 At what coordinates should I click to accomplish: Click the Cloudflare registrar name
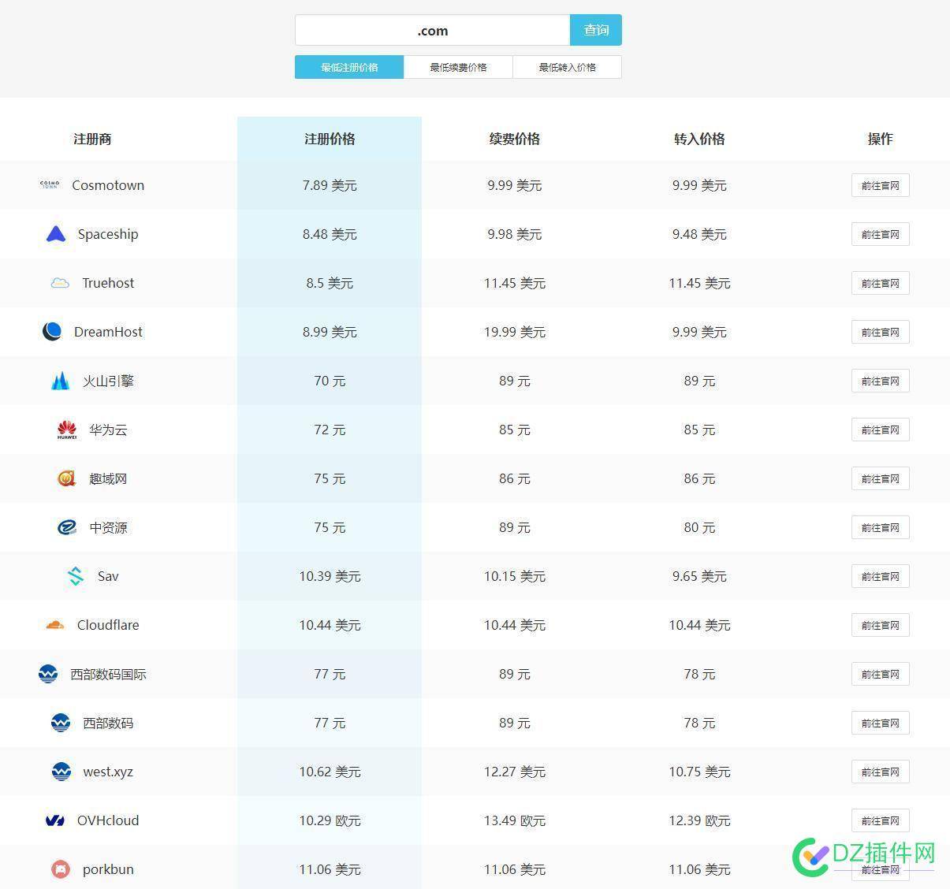(108, 625)
